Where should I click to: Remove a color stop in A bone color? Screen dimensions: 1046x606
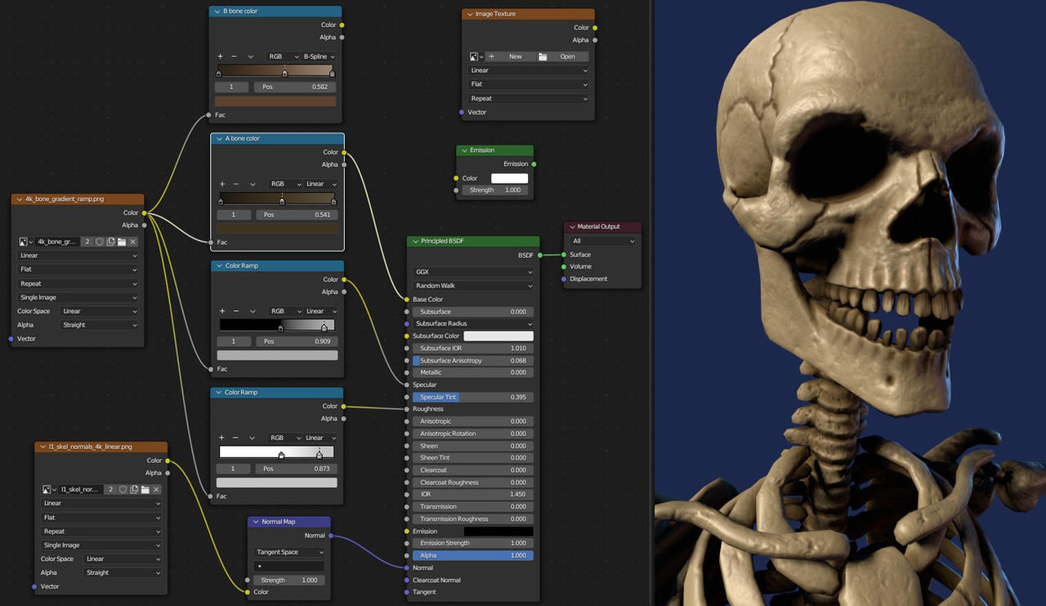click(x=237, y=184)
